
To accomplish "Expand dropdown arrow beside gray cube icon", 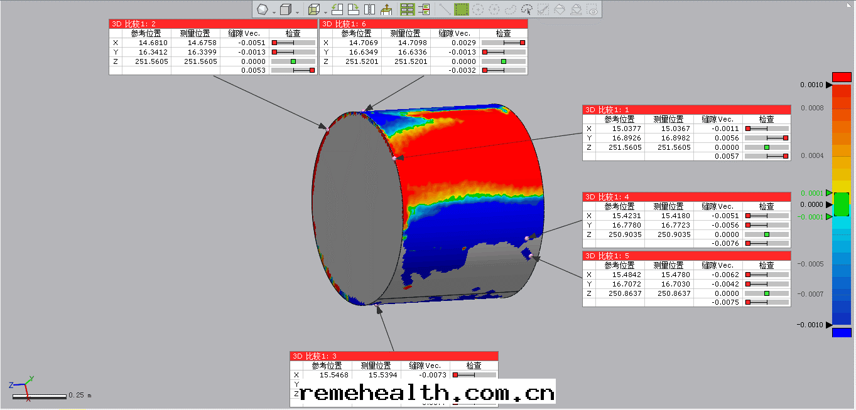I will (x=298, y=11).
